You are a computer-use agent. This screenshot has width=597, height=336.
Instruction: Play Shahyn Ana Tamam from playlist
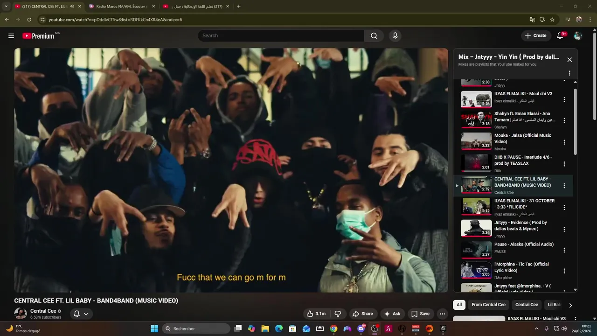tap(476, 119)
